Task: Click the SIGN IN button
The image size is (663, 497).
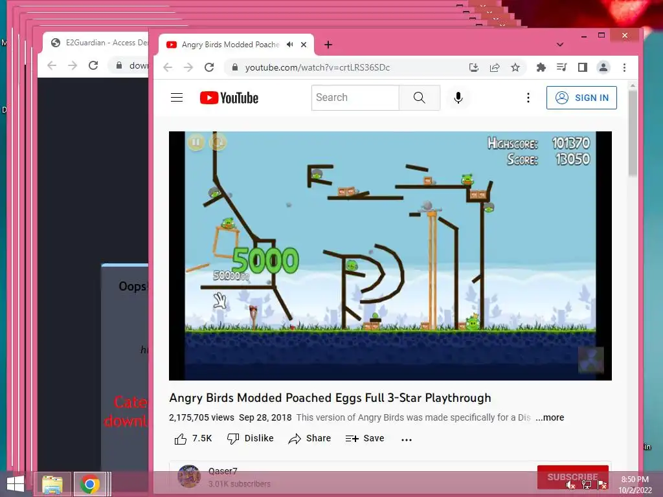Action: (581, 98)
